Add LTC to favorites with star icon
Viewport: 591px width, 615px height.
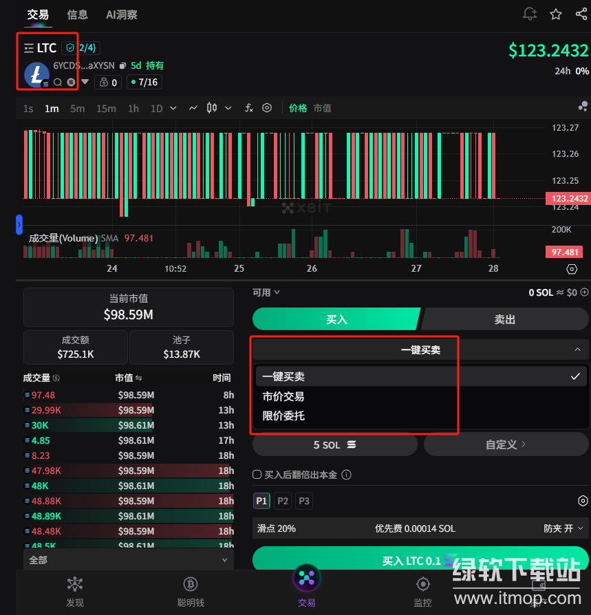click(x=556, y=14)
